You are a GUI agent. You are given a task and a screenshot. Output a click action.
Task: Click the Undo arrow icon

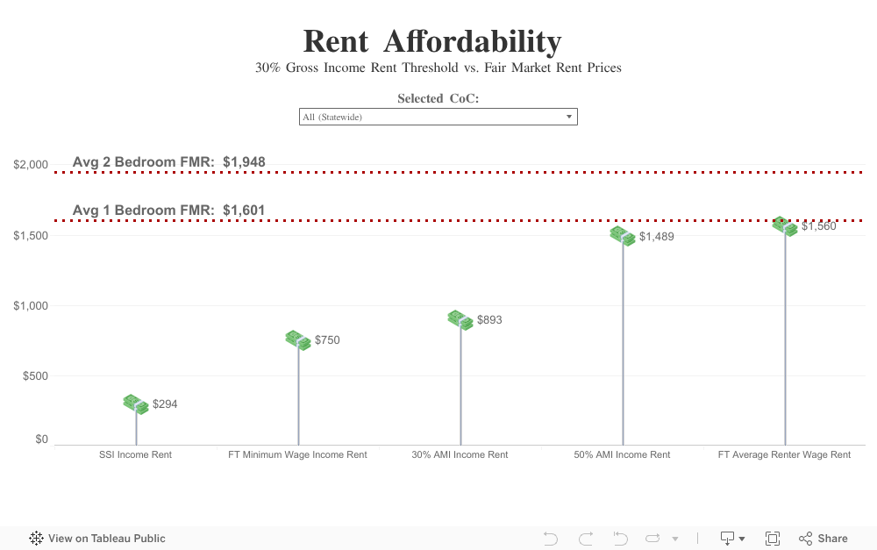point(551,539)
